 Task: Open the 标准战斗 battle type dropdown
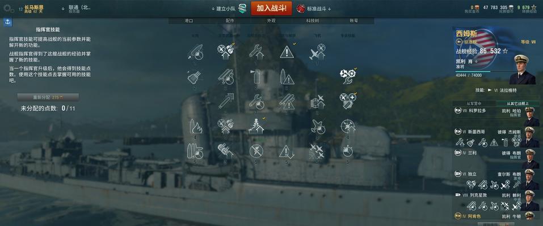314,9
